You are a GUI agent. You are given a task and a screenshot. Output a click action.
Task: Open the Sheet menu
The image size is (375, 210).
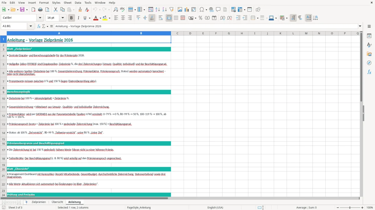coord(67,2)
